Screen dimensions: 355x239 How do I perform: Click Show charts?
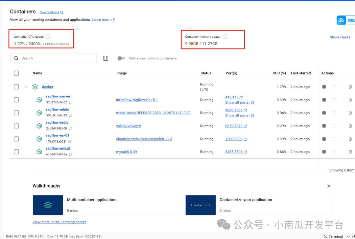(340, 37)
